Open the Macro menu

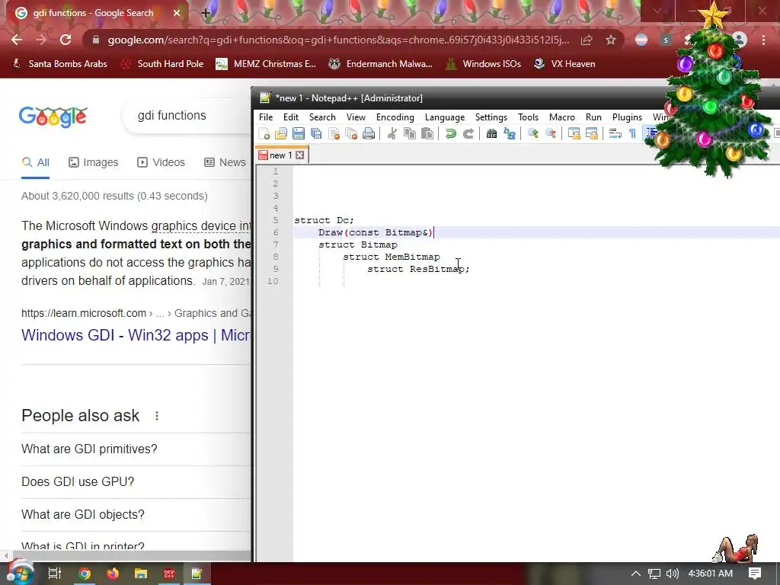point(562,117)
